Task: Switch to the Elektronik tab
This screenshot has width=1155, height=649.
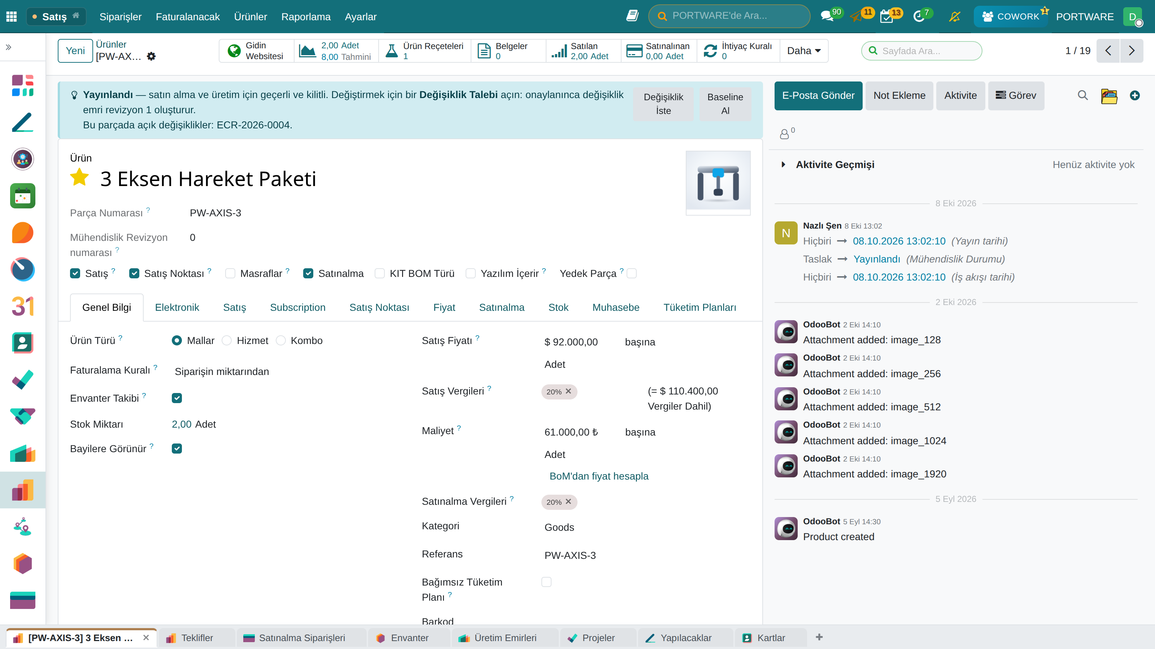Action: click(x=176, y=308)
